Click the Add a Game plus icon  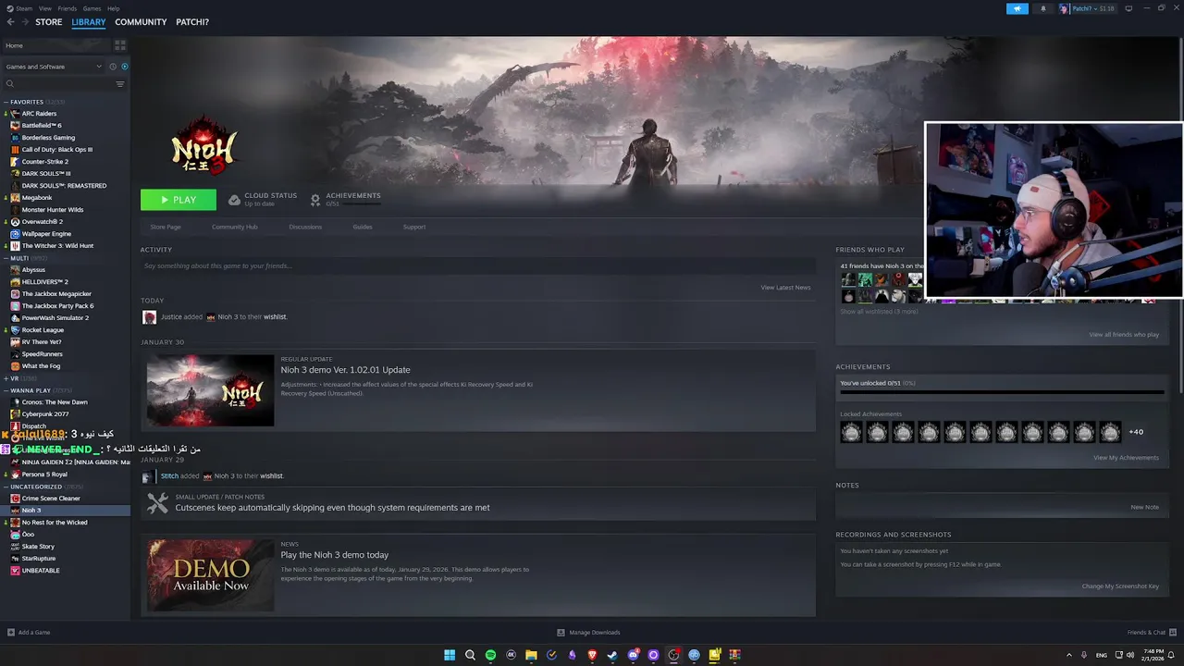tap(11, 633)
